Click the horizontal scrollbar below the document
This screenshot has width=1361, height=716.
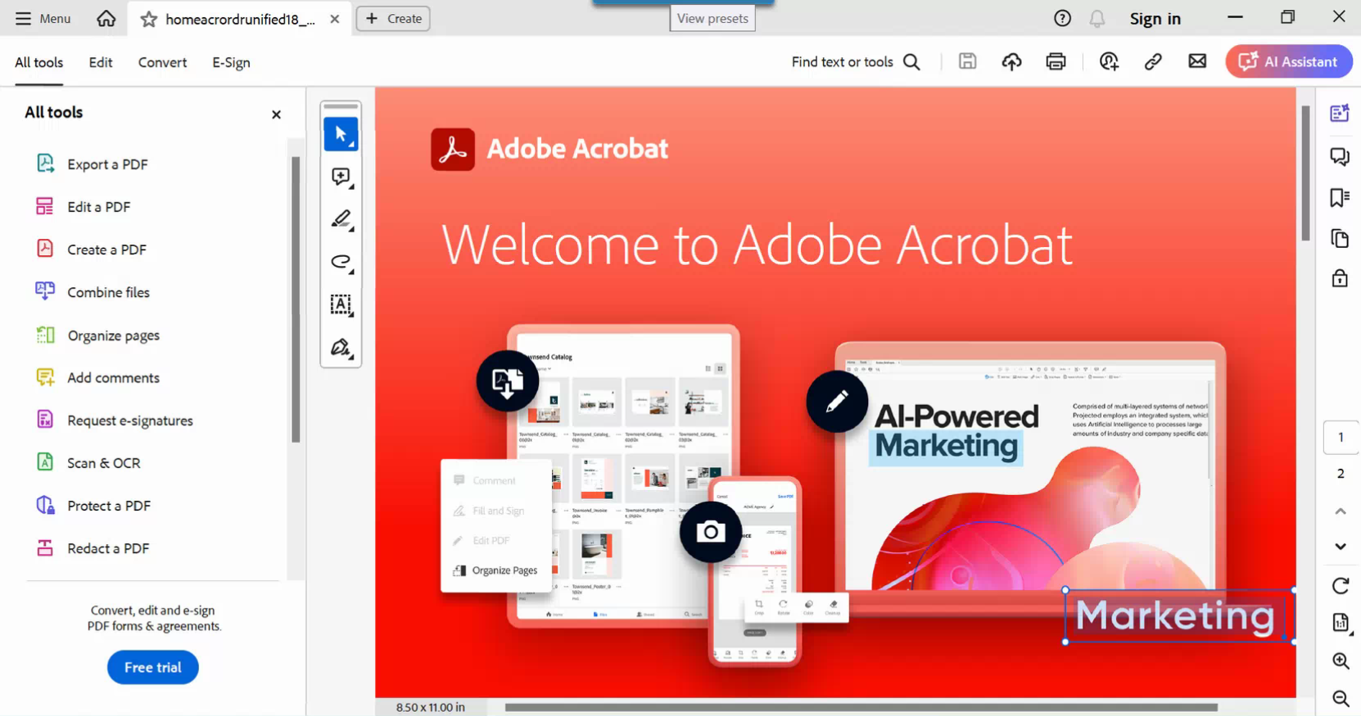point(860,708)
